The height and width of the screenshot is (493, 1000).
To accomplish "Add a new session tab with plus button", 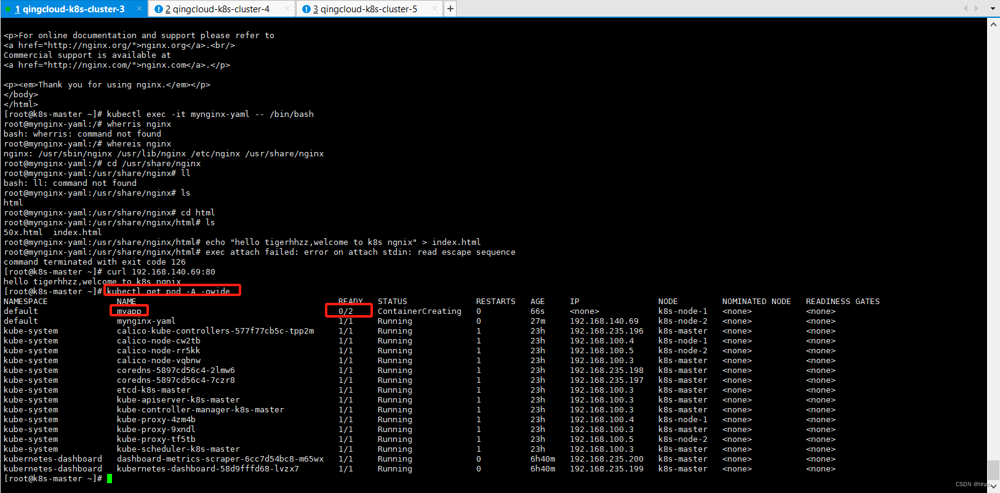I will tap(450, 9).
